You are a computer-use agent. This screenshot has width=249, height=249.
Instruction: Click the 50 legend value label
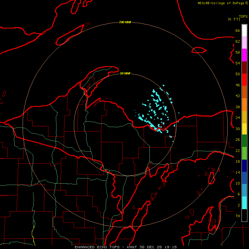[x=238, y=74]
